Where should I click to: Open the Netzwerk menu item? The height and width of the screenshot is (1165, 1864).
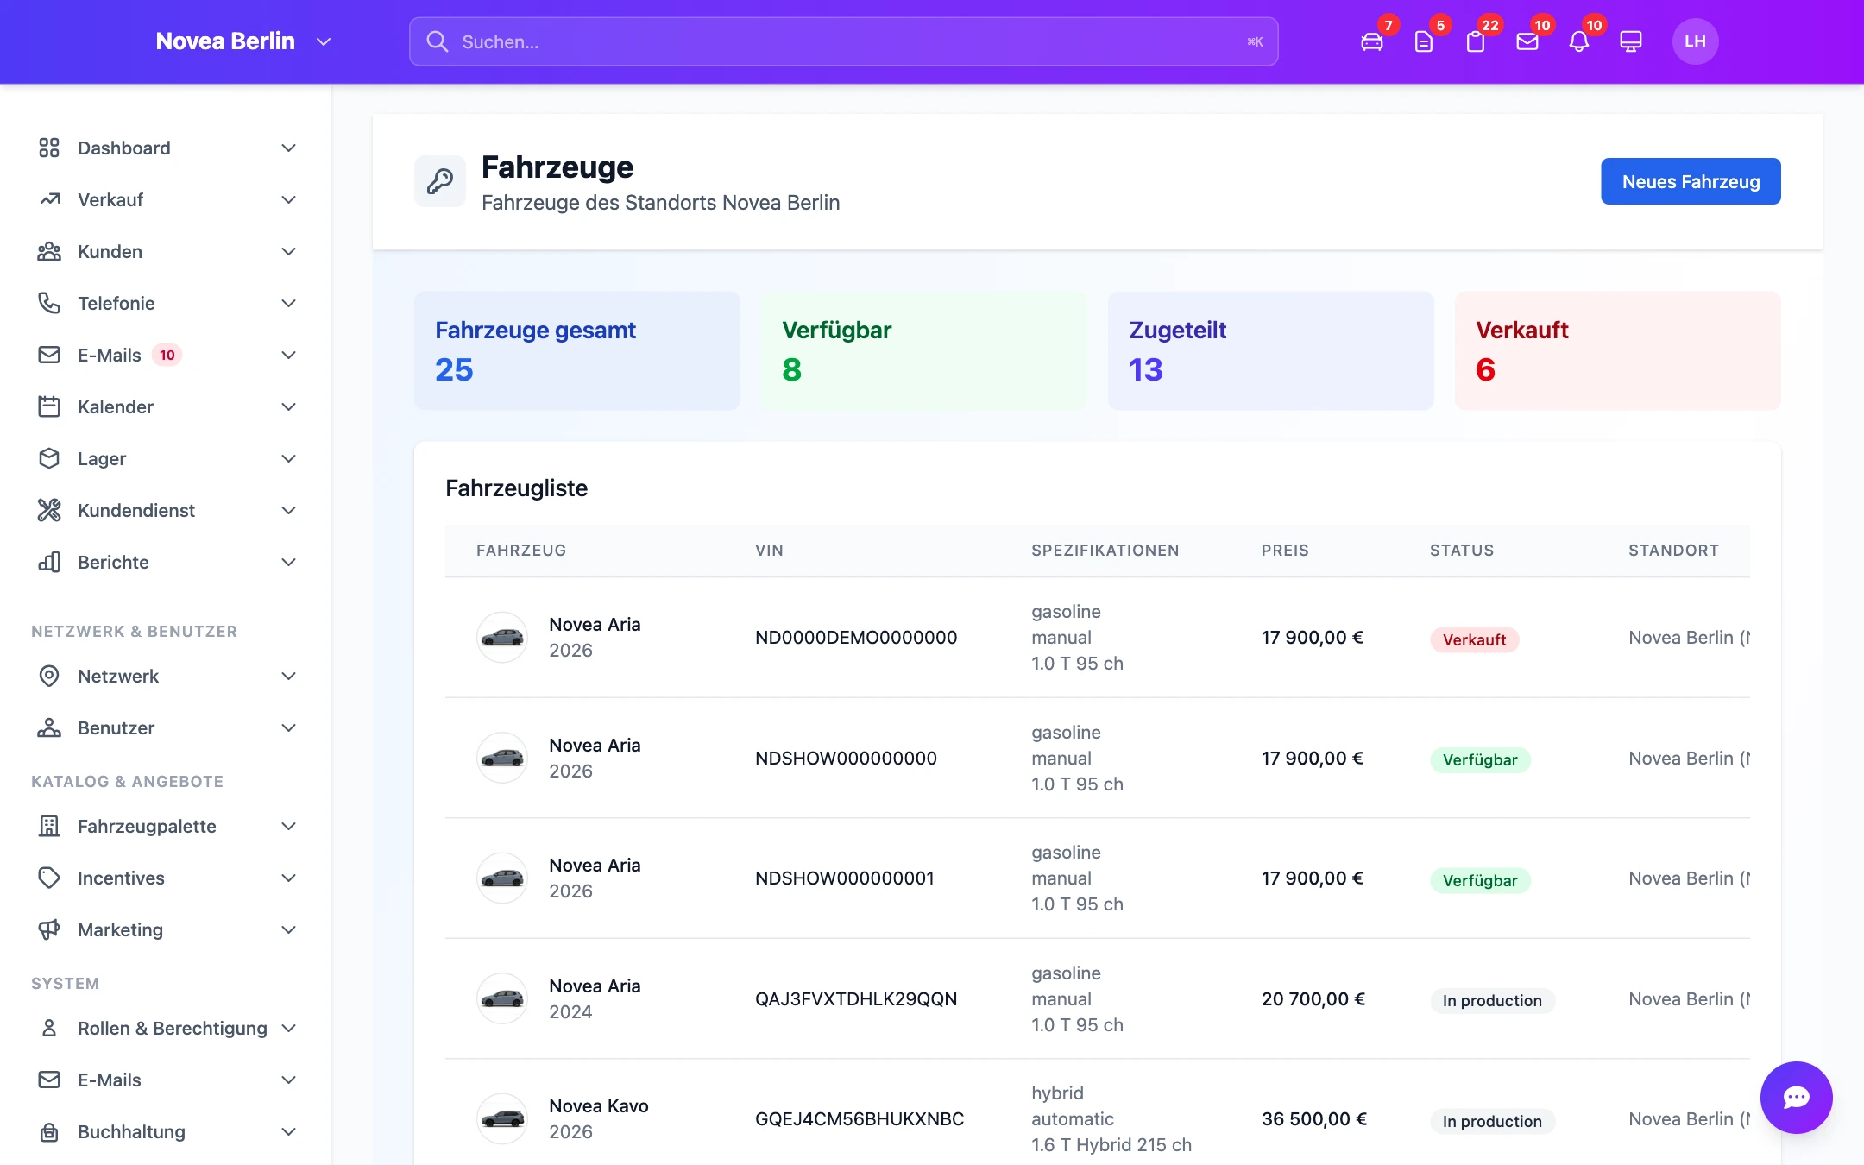(x=167, y=676)
